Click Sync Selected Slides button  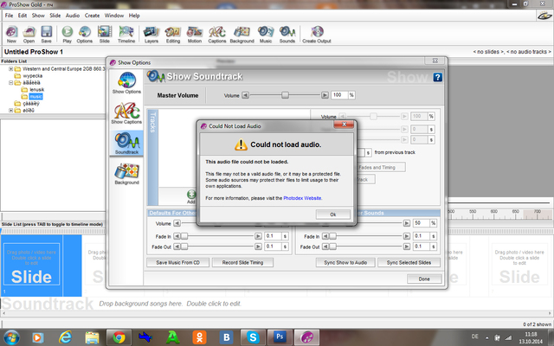coord(409,262)
